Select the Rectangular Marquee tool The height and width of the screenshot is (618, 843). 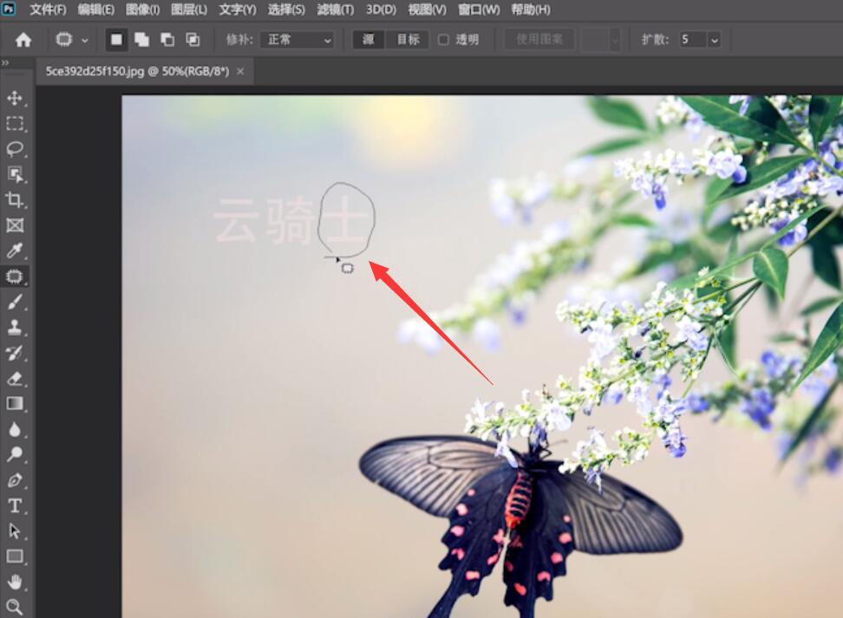coord(15,124)
